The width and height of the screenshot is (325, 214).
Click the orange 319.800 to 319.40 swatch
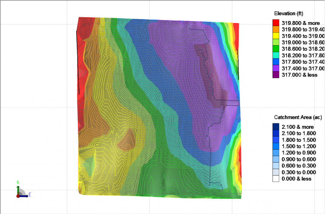click(x=276, y=29)
